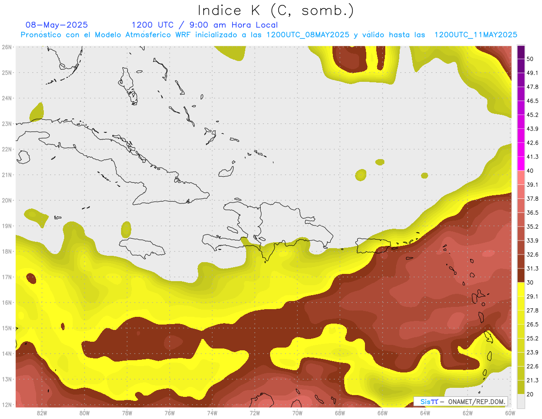Click longitude label "78W"

click(127, 413)
